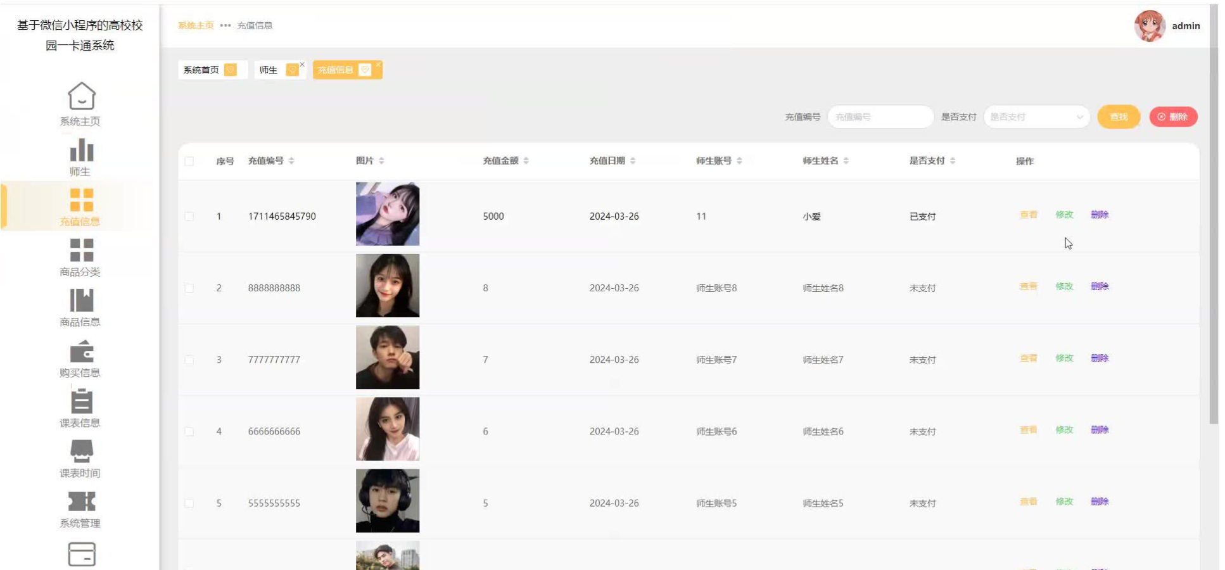Open the 师生 bar-chart sidebar icon
Viewport: 1225px width, 570px height.
(82, 149)
